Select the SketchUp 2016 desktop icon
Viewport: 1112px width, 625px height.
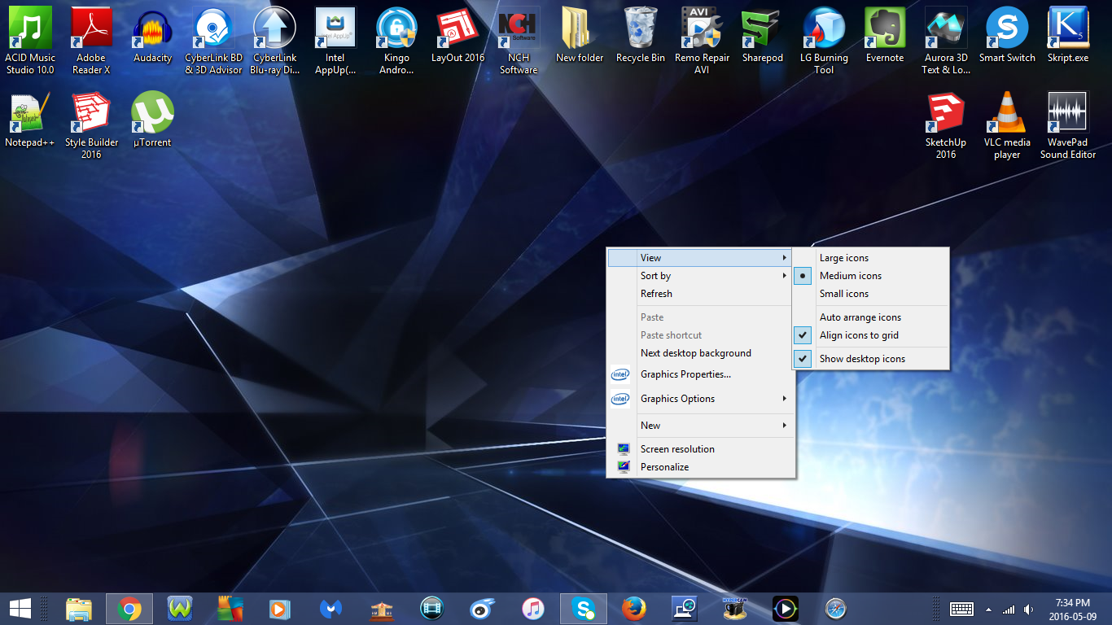(946, 125)
